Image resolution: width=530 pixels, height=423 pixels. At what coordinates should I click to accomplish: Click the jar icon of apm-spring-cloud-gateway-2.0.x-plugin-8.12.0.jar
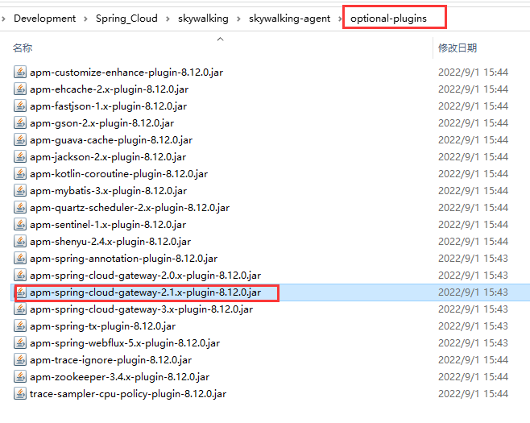pos(20,275)
